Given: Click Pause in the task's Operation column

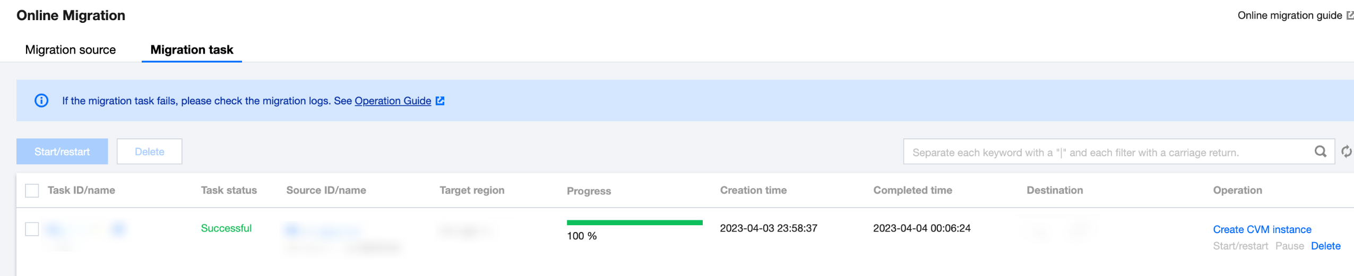Looking at the screenshot, I should tap(1289, 246).
